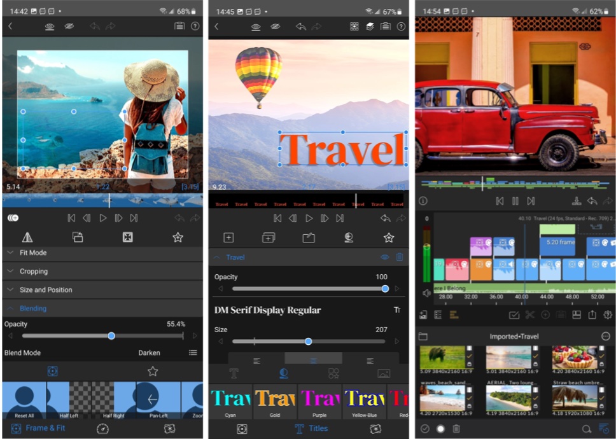The height and width of the screenshot is (439, 616).
Task: Apply the Reset All preset
Action: pos(24,401)
